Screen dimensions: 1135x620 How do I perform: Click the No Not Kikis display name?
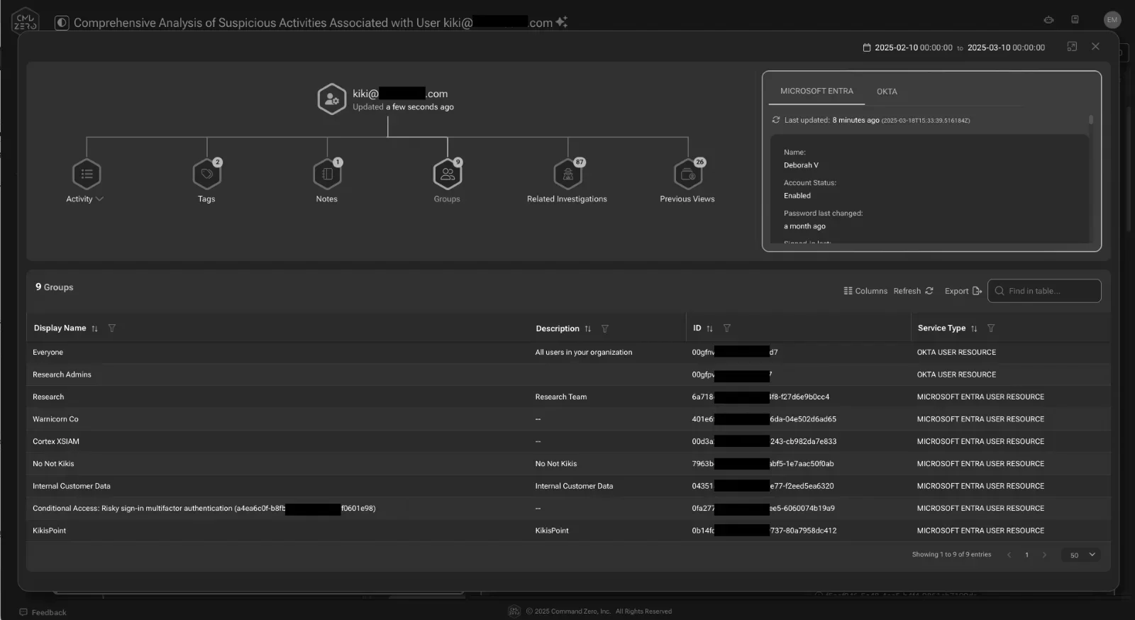click(x=53, y=464)
